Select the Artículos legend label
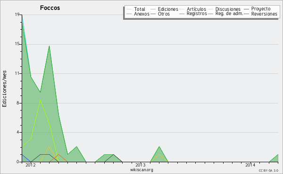283x174 pixels. 196,9
